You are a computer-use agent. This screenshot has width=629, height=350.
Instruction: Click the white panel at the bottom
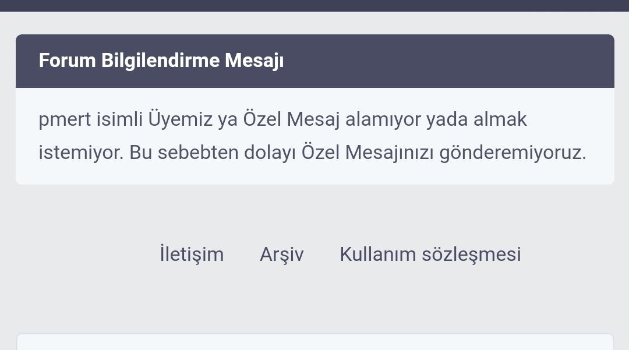314,342
